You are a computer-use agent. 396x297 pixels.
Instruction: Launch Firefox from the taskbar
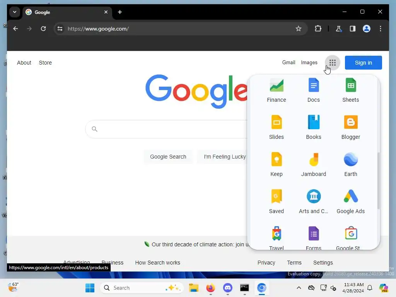pos(210,288)
